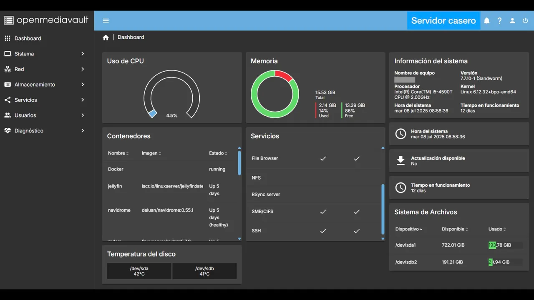Click the first checkmark in the File Browser row
Viewport: 534px width, 300px height.
pyautogui.click(x=323, y=158)
